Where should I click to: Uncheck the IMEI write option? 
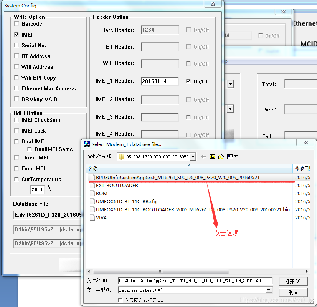17,35
